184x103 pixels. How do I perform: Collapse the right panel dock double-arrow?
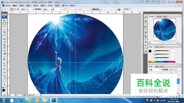point(181,13)
